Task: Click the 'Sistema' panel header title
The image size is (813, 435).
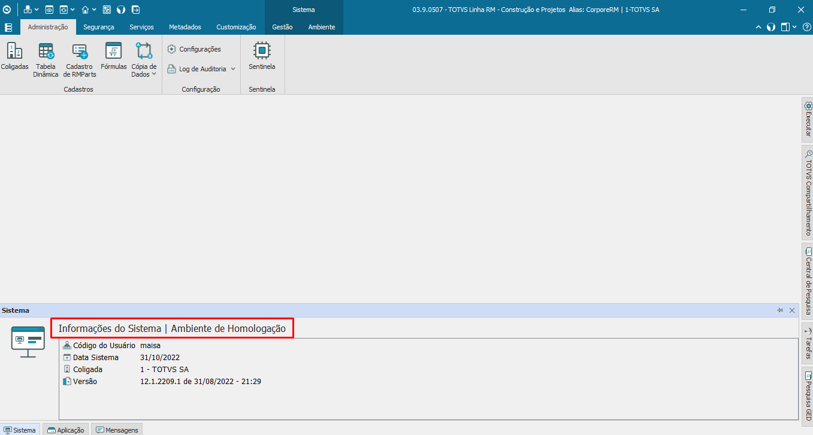Action: [x=16, y=310]
